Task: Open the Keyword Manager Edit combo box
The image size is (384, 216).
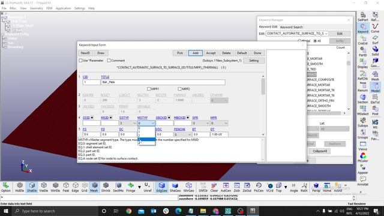Action: click(x=297, y=34)
